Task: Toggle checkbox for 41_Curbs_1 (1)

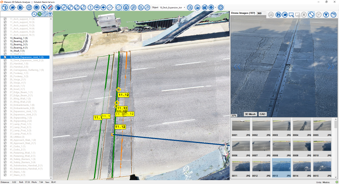Action: (x=5, y=146)
